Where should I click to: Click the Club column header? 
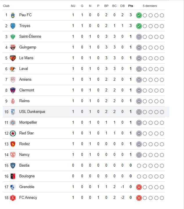(6, 6)
